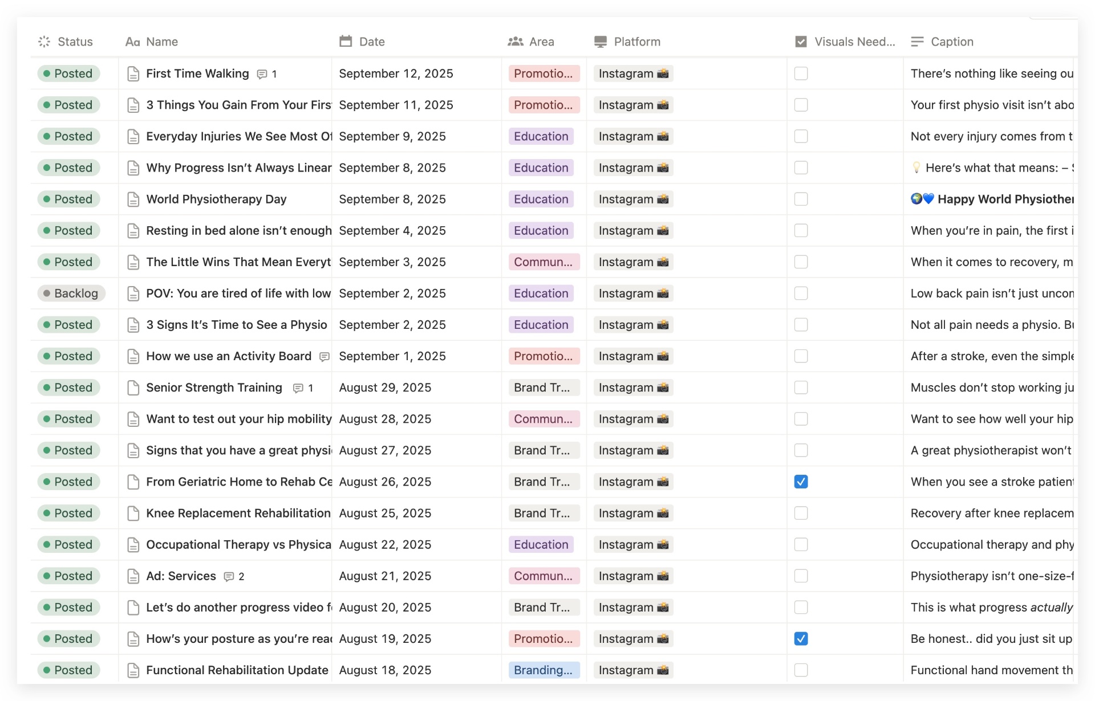Open Education area tag on September 9 row
Image resolution: width=1095 pixels, height=701 pixels.
541,136
